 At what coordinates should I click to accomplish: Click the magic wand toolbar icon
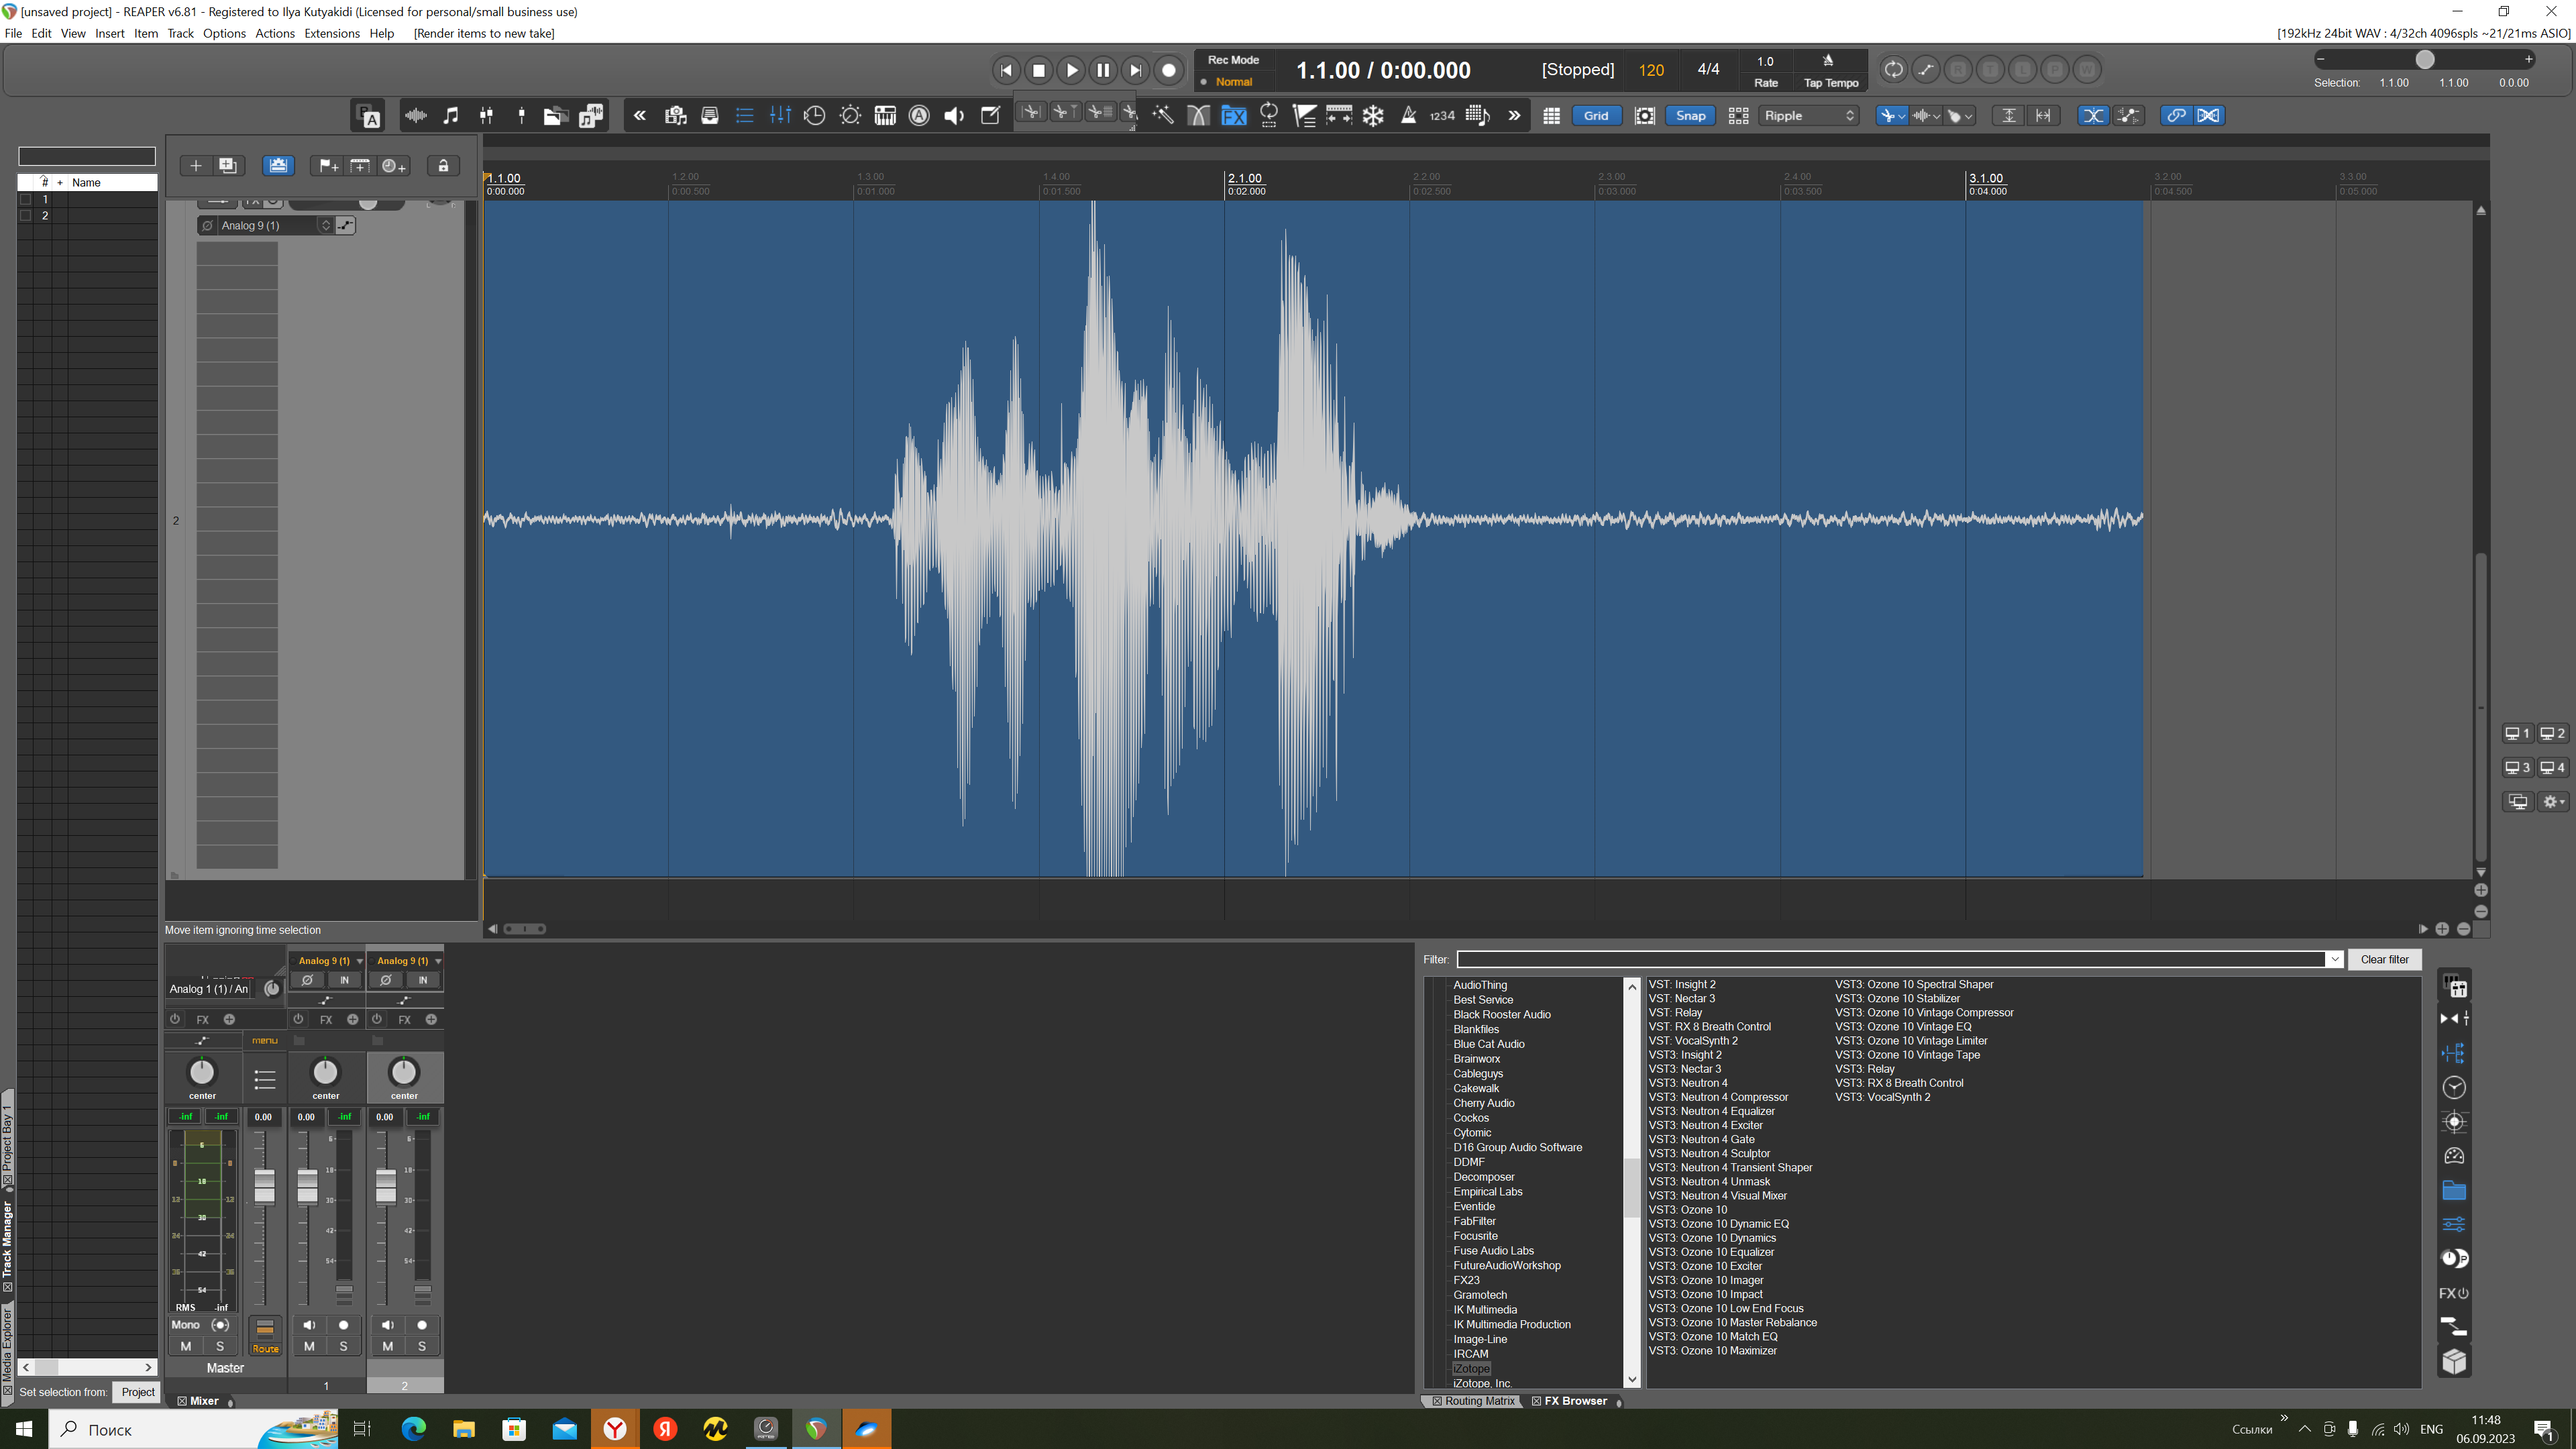tap(1163, 116)
